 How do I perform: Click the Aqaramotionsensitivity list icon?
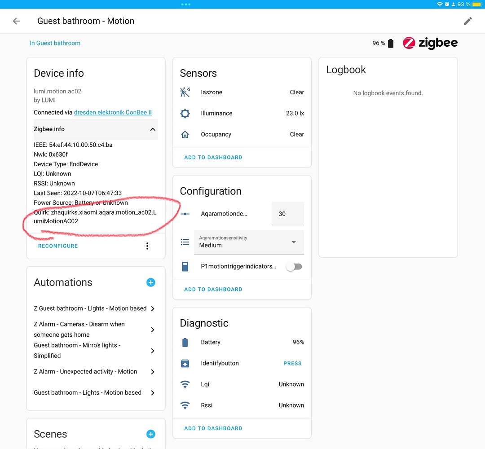pos(185,242)
